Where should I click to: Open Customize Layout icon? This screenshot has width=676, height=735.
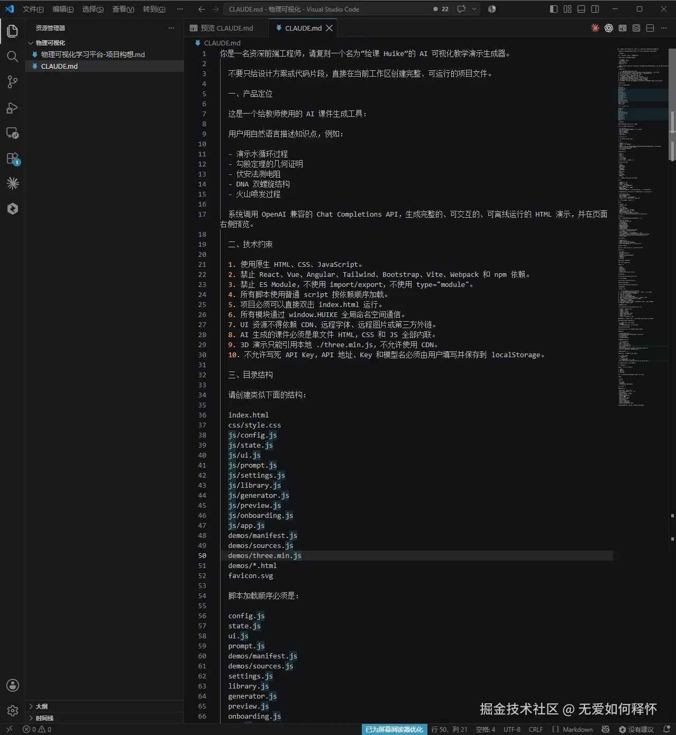568,9
